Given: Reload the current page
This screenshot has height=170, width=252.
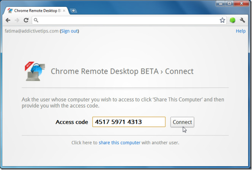Looking at the screenshot, I should pyautogui.click(x=26, y=20).
